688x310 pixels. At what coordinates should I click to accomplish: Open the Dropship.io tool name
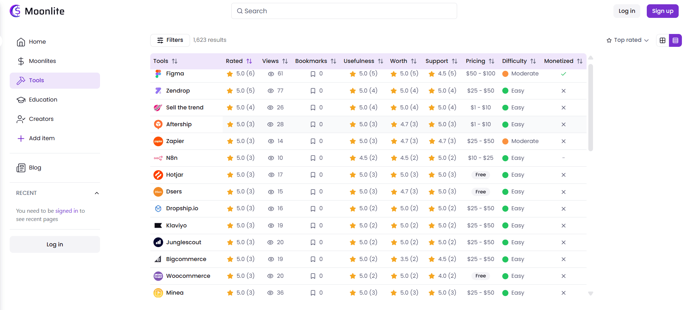point(182,208)
